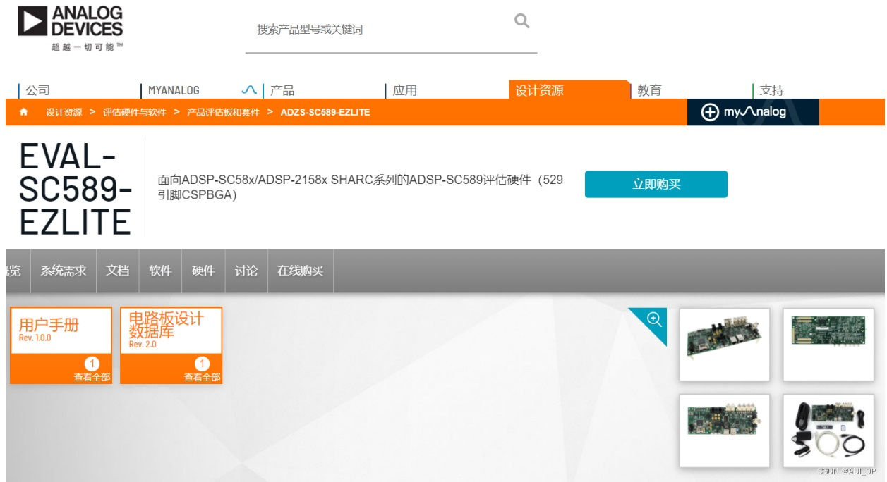
Task: Switch to the 在线购买 tab
Action: (301, 271)
